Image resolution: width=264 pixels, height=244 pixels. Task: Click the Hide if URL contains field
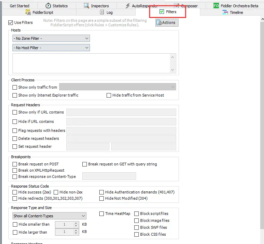pyautogui.click(x=121, y=121)
